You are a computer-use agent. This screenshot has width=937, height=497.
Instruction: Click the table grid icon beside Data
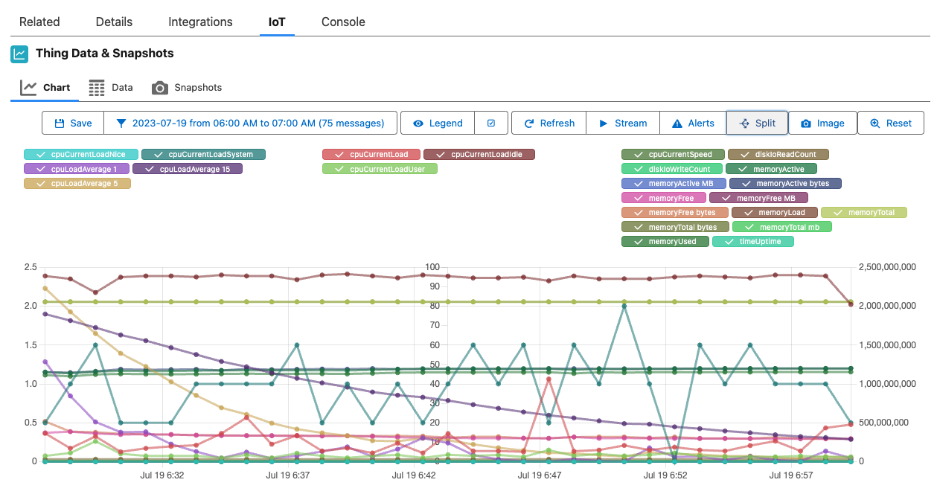coord(97,88)
